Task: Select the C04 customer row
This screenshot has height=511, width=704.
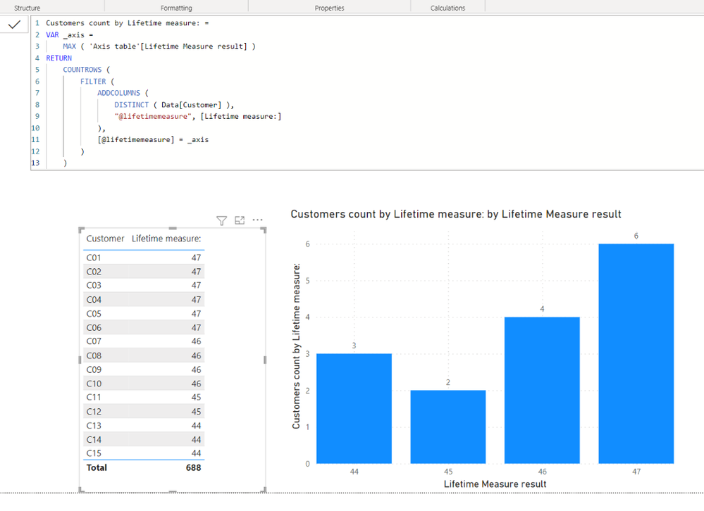Action: (144, 299)
